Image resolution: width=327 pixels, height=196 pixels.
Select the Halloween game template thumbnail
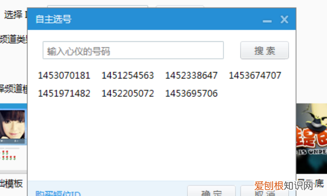tap(312, 138)
